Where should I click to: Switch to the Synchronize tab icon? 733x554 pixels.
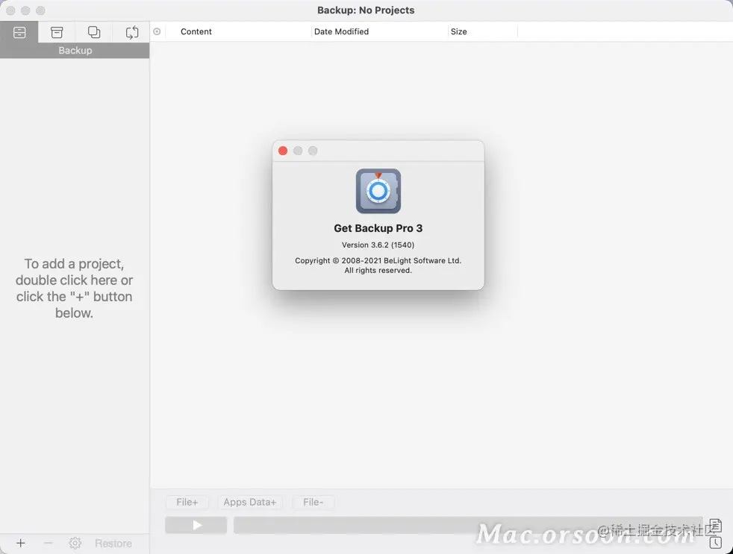coord(132,32)
